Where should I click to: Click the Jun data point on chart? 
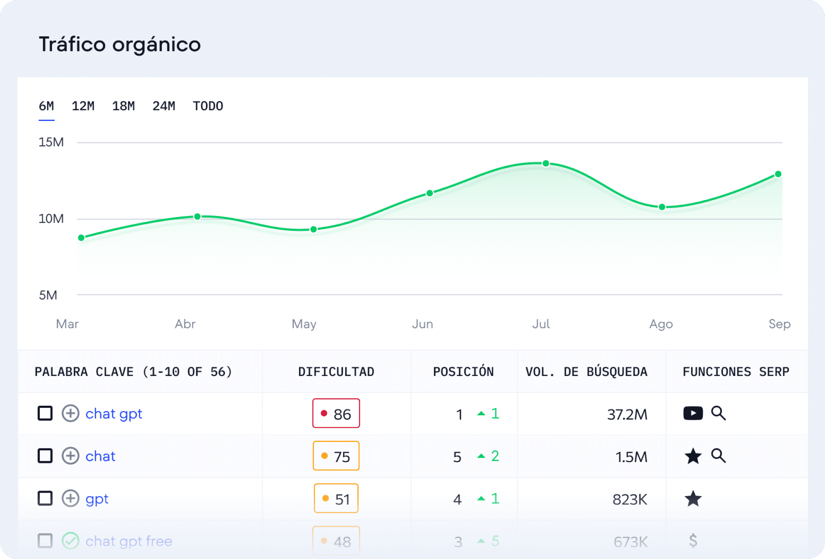430,193
